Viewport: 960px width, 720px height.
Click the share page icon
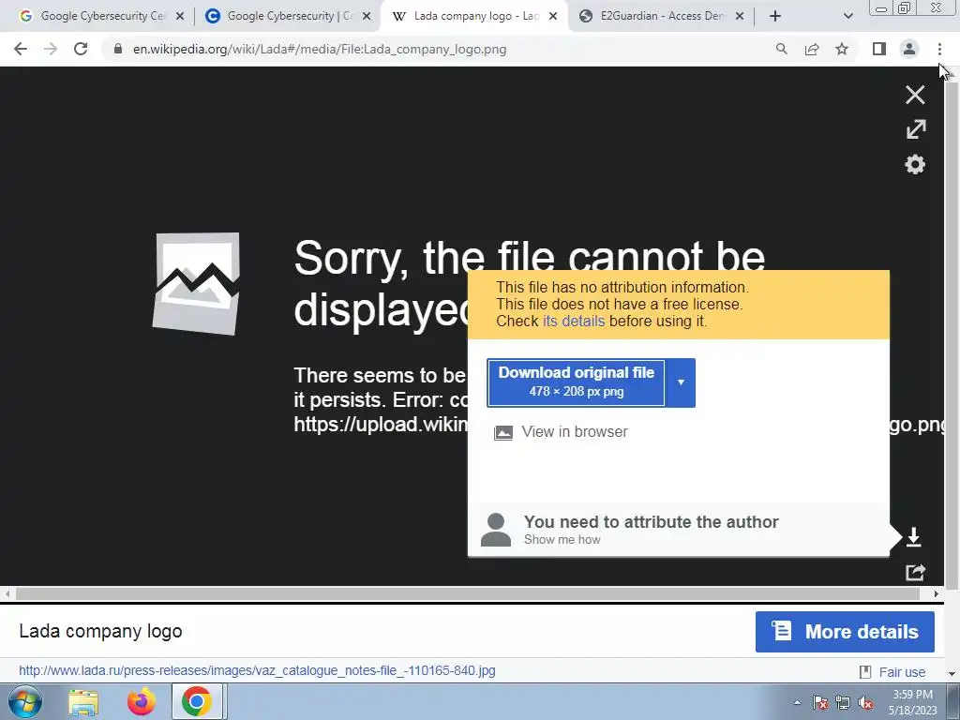pyautogui.click(x=812, y=49)
